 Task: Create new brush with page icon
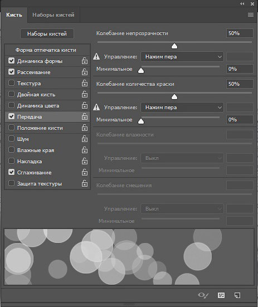(x=237, y=295)
